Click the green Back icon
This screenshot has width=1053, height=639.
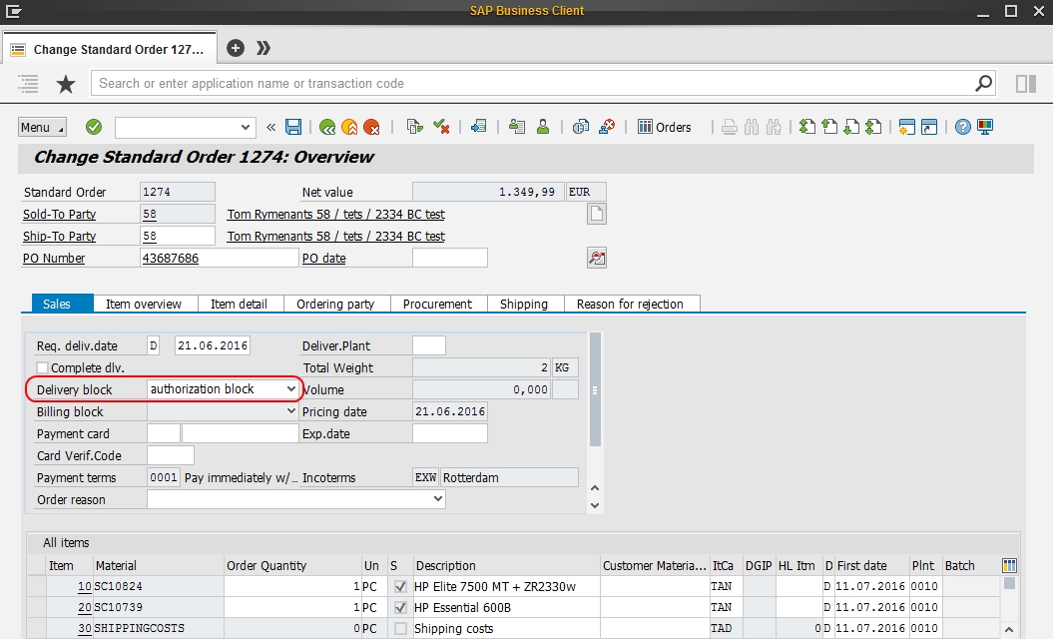pos(327,127)
